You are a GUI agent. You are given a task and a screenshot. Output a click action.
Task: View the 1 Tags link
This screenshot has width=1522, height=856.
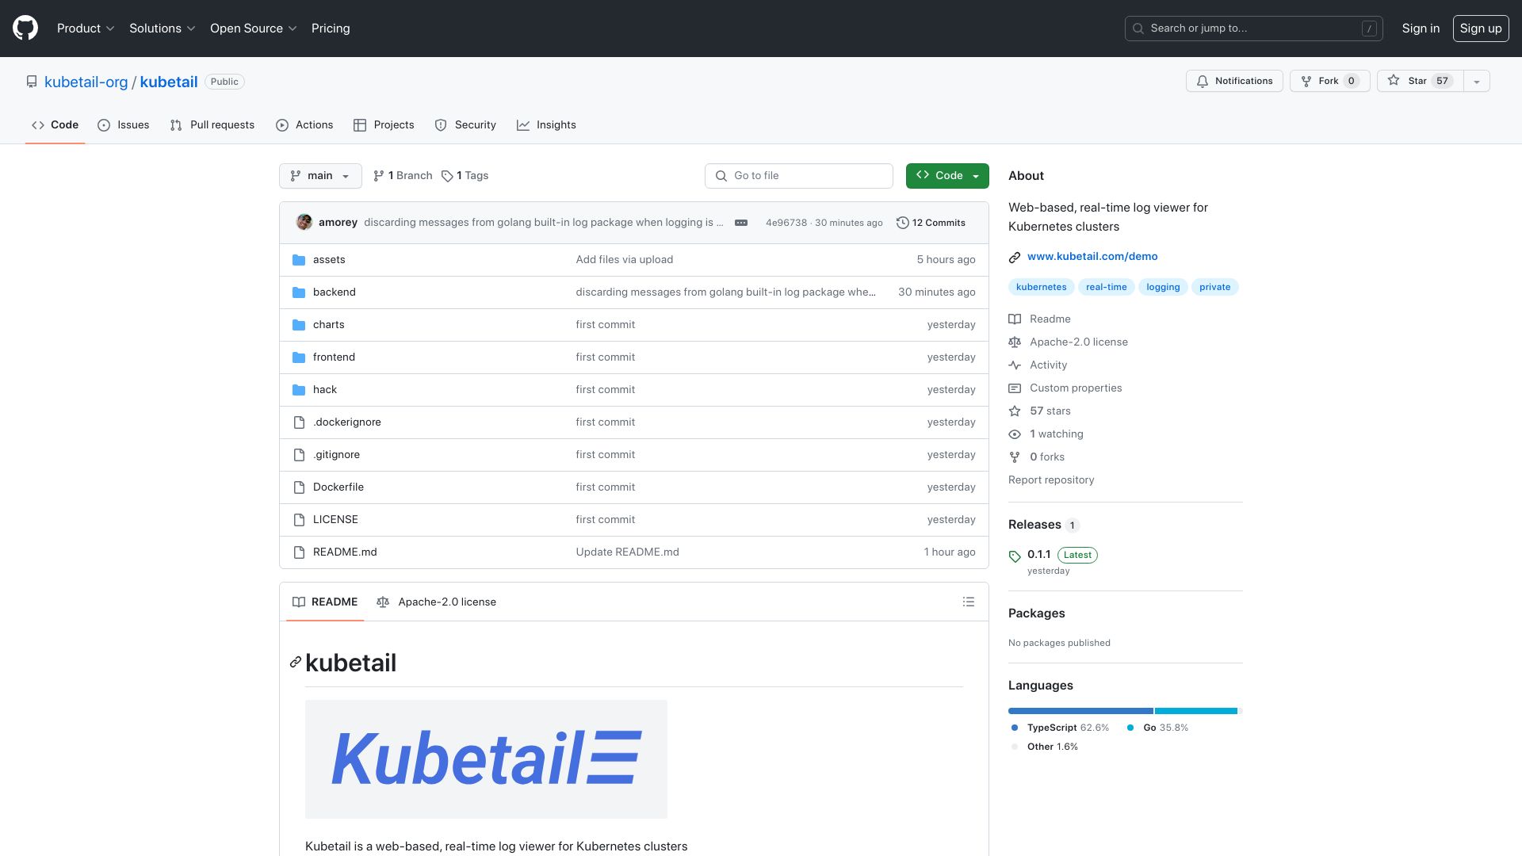tap(465, 176)
